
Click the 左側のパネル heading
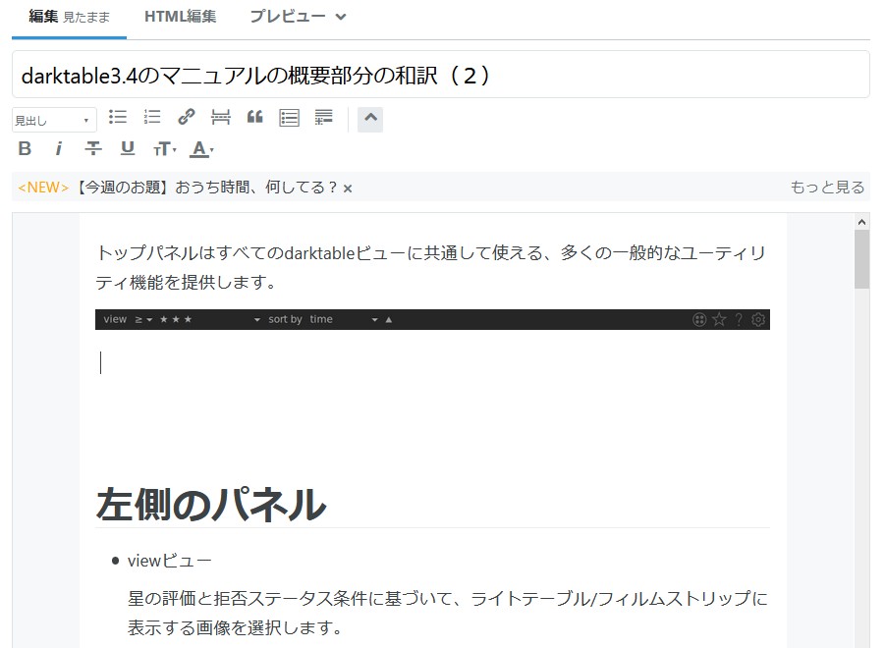coord(211,505)
